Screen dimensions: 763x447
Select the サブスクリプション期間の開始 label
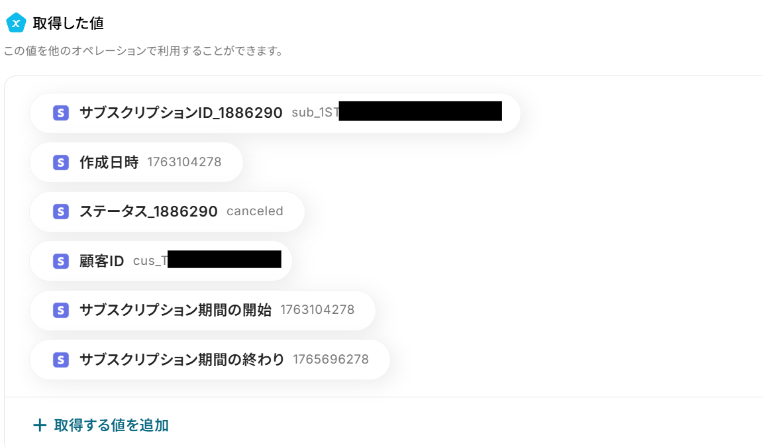point(176,310)
